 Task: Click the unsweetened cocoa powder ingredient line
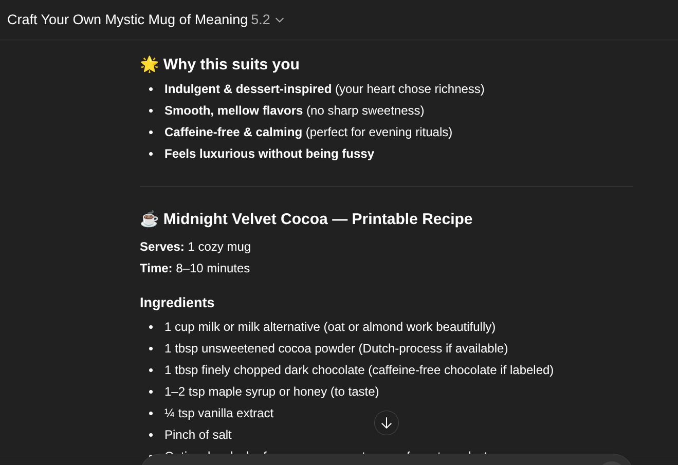point(336,348)
